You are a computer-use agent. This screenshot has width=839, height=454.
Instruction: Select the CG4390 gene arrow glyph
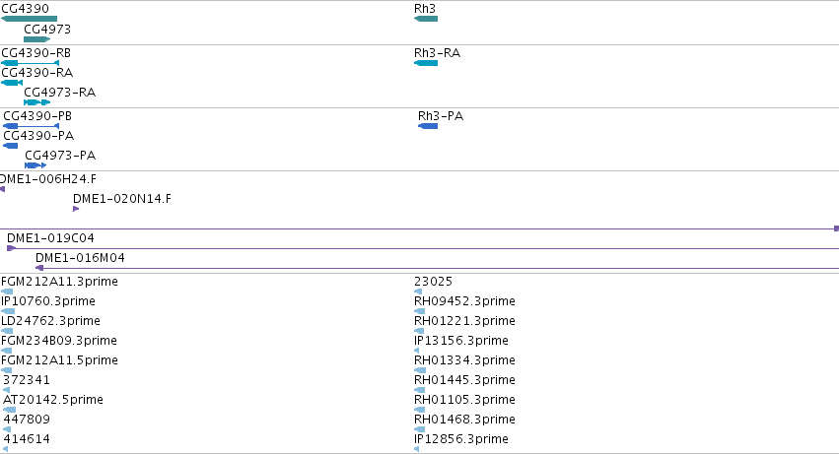pos(29,19)
